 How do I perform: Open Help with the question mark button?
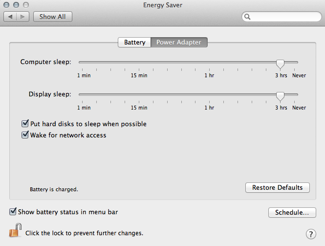pos(310,233)
